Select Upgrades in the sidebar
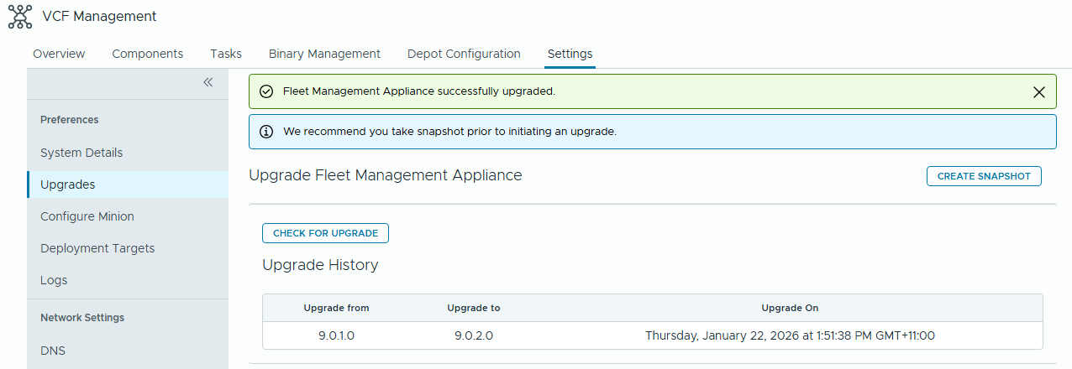The height and width of the screenshot is (369, 1072). click(68, 184)
